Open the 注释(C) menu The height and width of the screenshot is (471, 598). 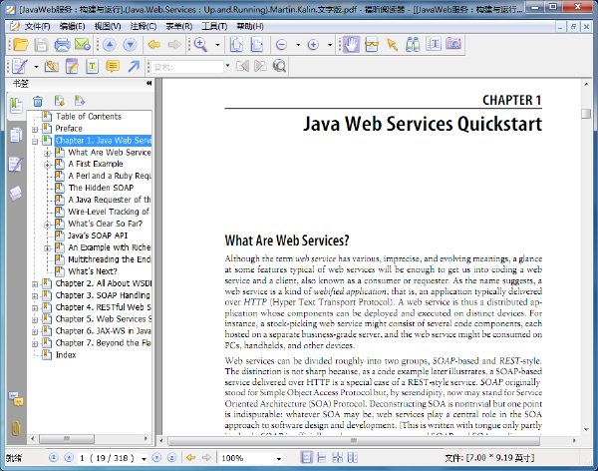(144, 26)
